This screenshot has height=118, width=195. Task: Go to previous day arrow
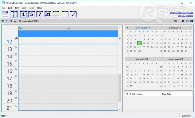point(3,21)
